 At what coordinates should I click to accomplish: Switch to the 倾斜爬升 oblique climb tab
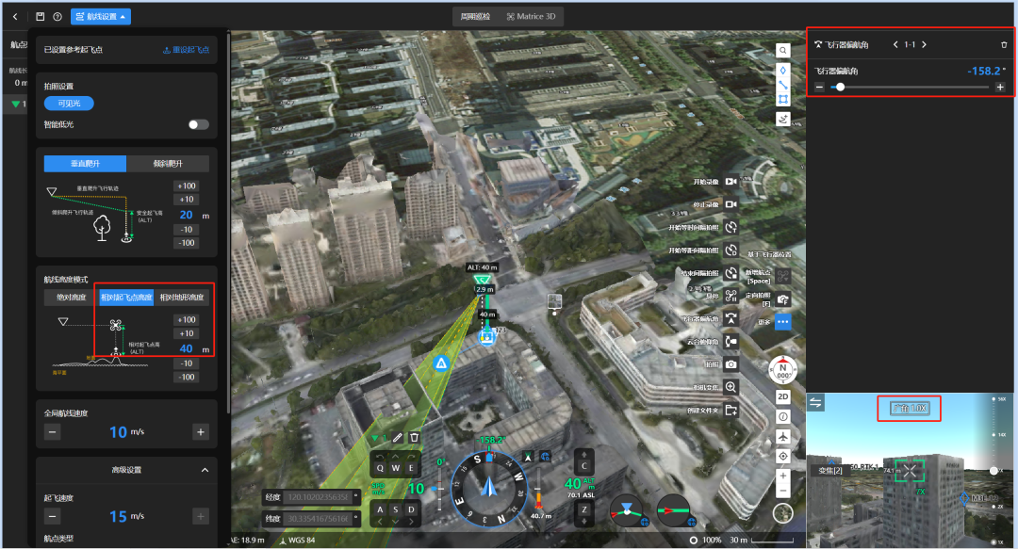point(168,164)
